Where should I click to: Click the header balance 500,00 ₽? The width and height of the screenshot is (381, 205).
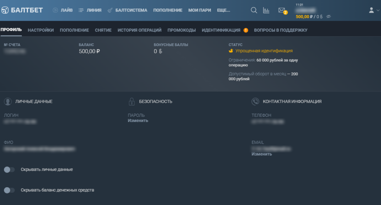[304, 17]
